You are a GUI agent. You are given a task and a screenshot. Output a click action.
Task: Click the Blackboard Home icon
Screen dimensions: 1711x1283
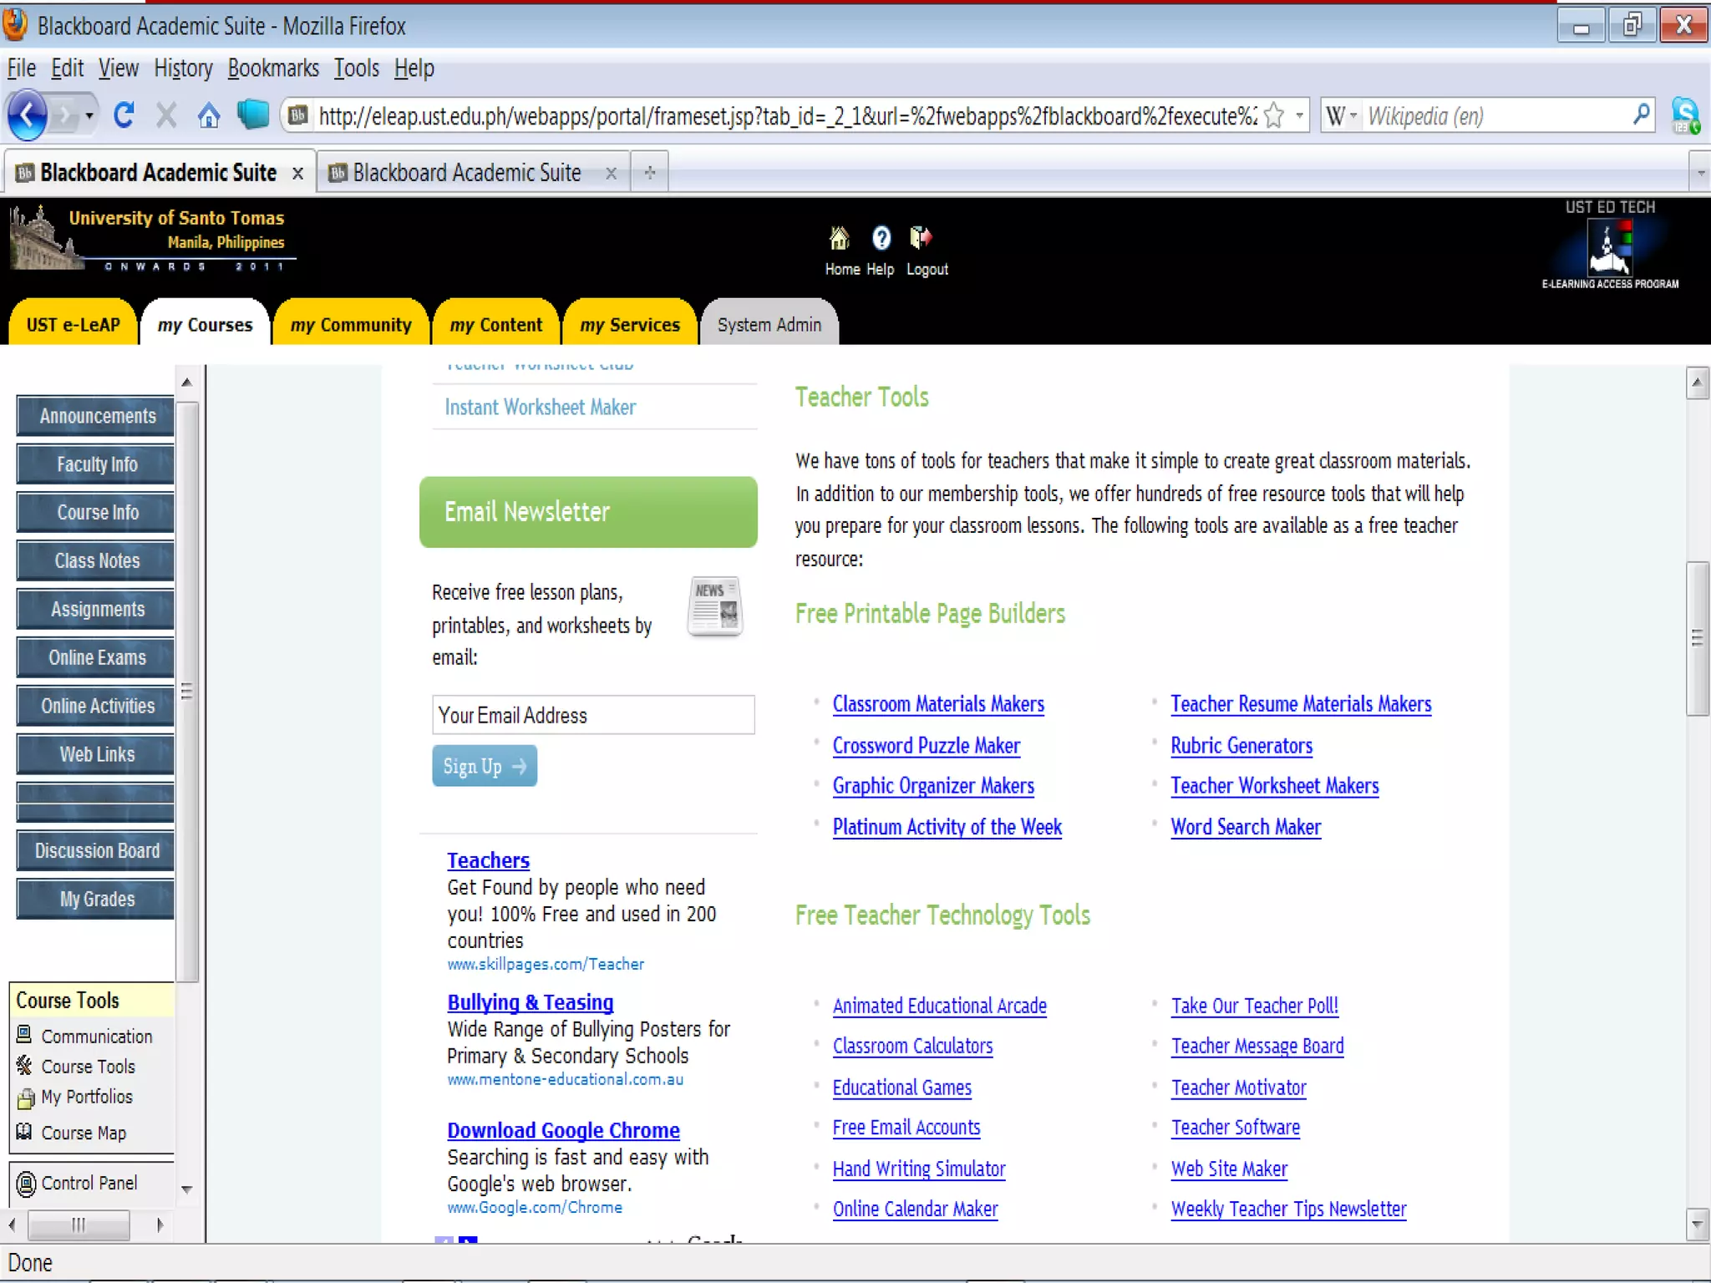[840, 240]
